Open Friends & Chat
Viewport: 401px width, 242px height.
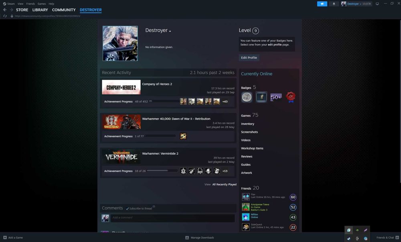tap(387, 238)
